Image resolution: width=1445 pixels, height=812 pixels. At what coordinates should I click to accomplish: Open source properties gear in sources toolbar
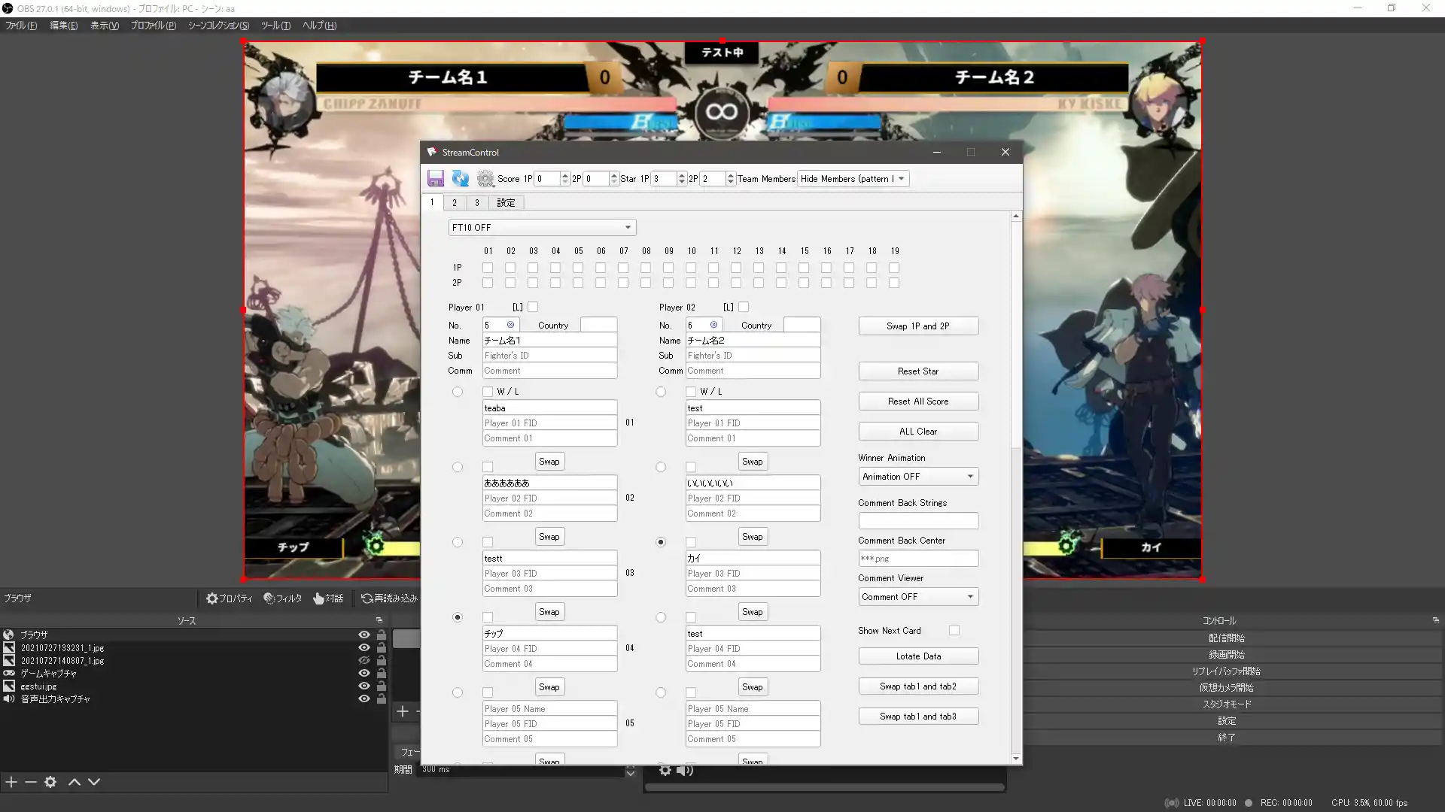pyautogui.click(x=50, y=782)
